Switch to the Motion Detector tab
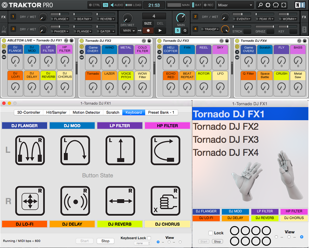 (86, 112)
